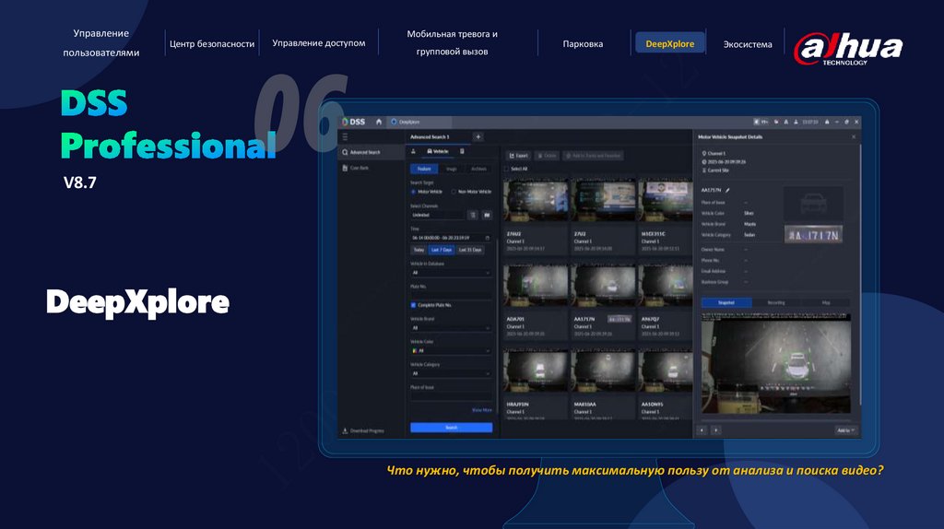Screen dimensions: 944x529
Task: Click the Download Progress icon
Action: [345, 431]
